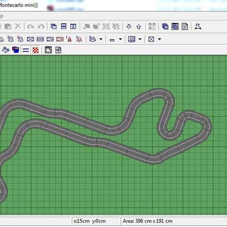Tile windows vertically using toolbar icon
Viewport: 227px width, 227px height.
pos(73,27)
